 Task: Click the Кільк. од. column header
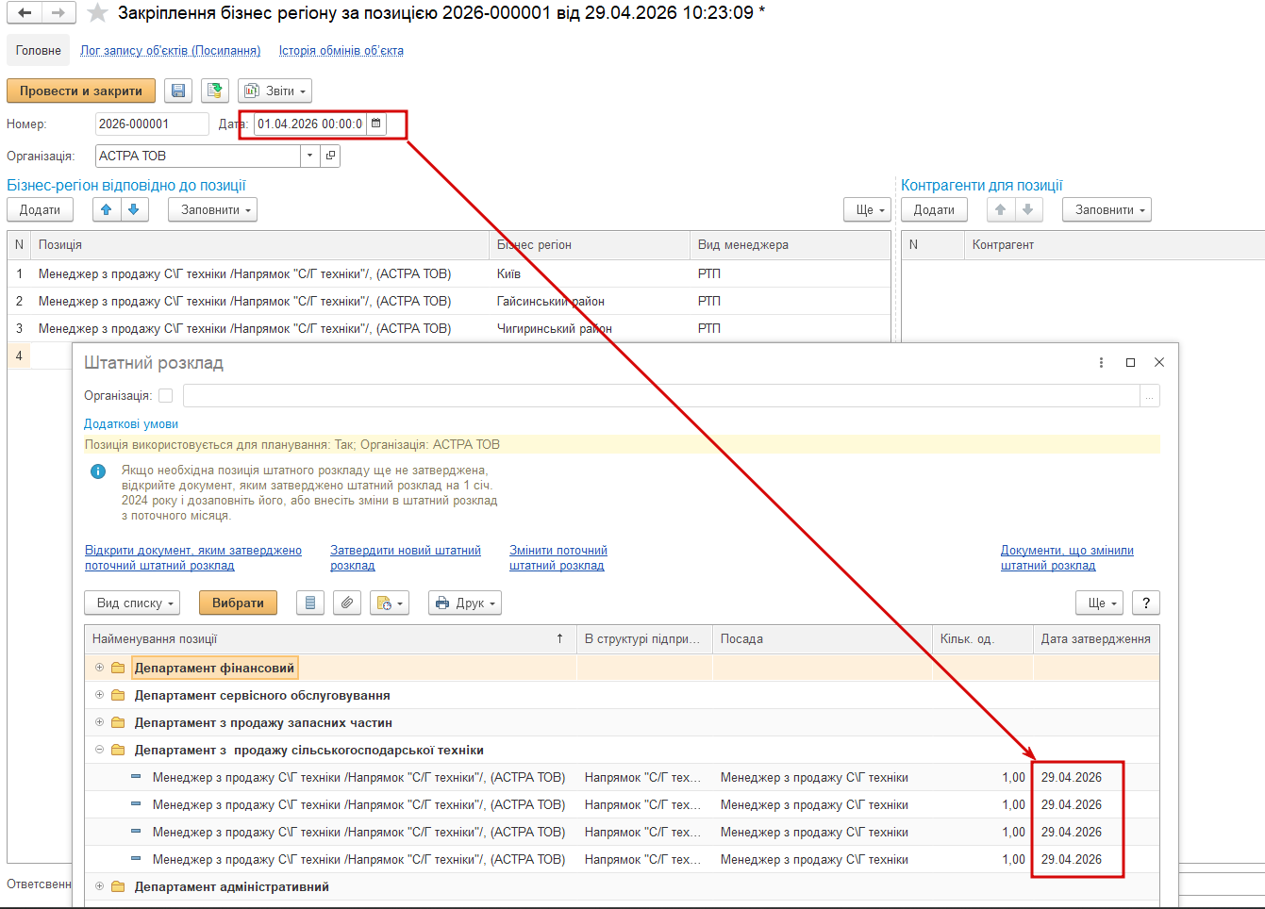(x=982, y=638)
